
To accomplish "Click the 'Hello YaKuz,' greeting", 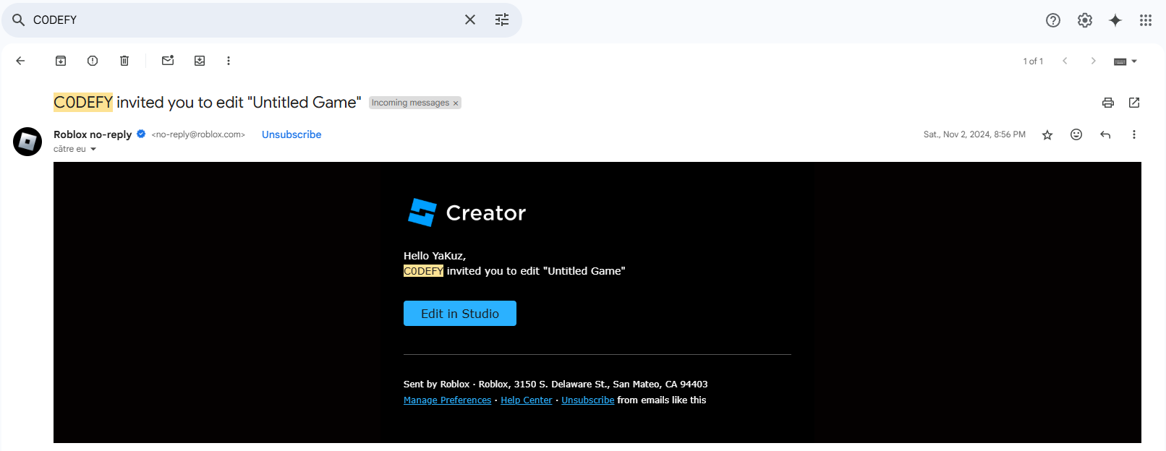I will pos(435,256).
